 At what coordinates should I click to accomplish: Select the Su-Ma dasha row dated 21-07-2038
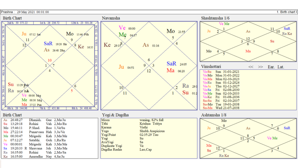221,108
